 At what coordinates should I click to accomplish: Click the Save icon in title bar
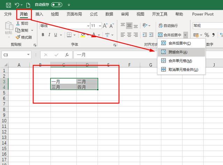pos(8,5)
